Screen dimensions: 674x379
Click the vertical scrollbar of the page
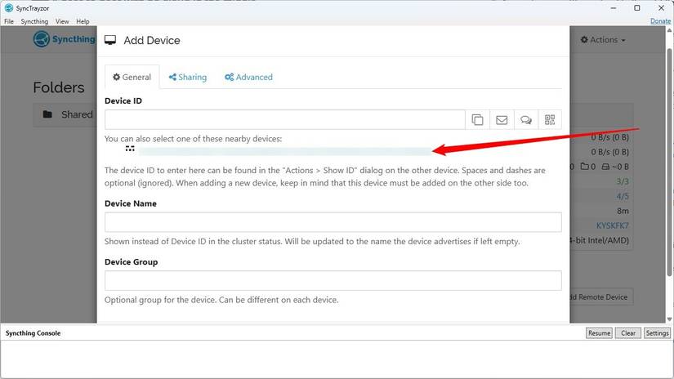click(669, 162)
